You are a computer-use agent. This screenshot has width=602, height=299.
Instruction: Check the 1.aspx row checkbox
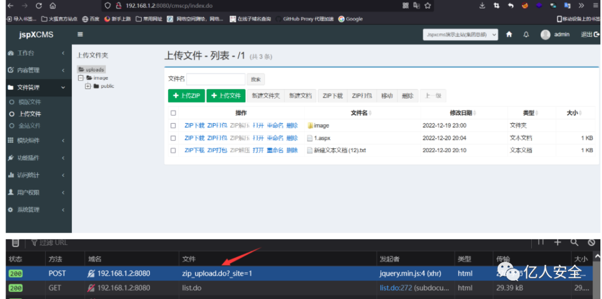[x=173, y=138]
